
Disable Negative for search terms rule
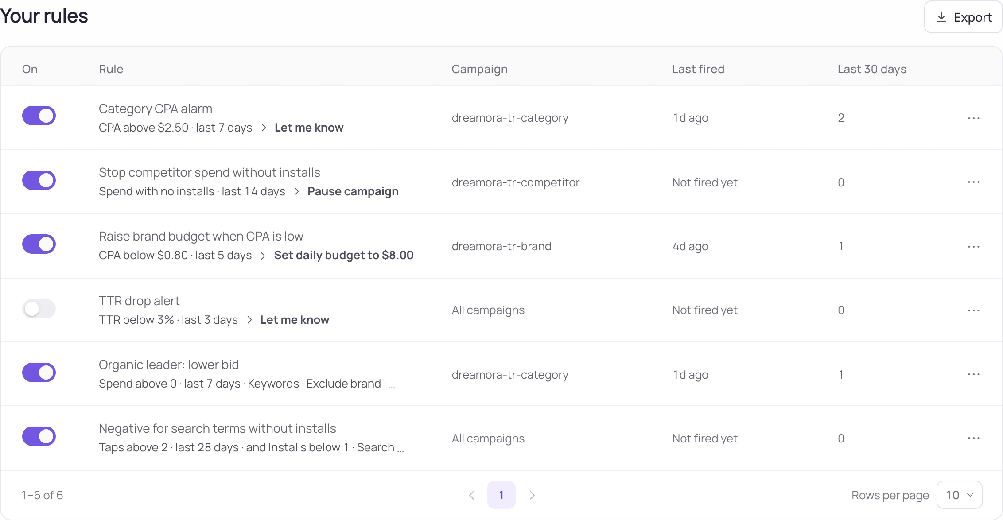coord(39,436)
